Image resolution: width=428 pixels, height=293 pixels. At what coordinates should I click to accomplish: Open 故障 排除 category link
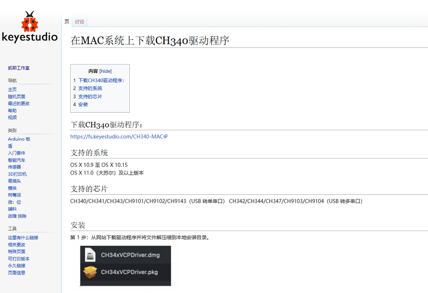17,216
